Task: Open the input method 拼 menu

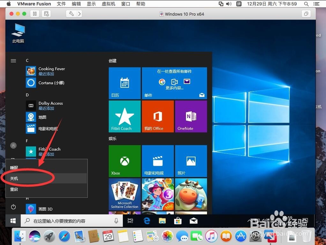Action: (x=239, y=4)
